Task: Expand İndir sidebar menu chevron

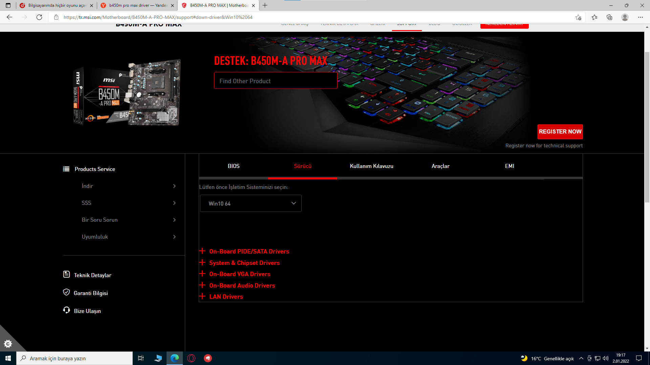Action: tap(174, 186)
